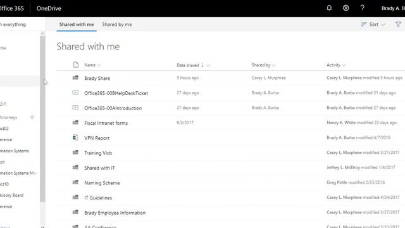This screenshot has height=228, width=405.
Task: Select Information Systems in the sidebar
Action: point(14,151)
